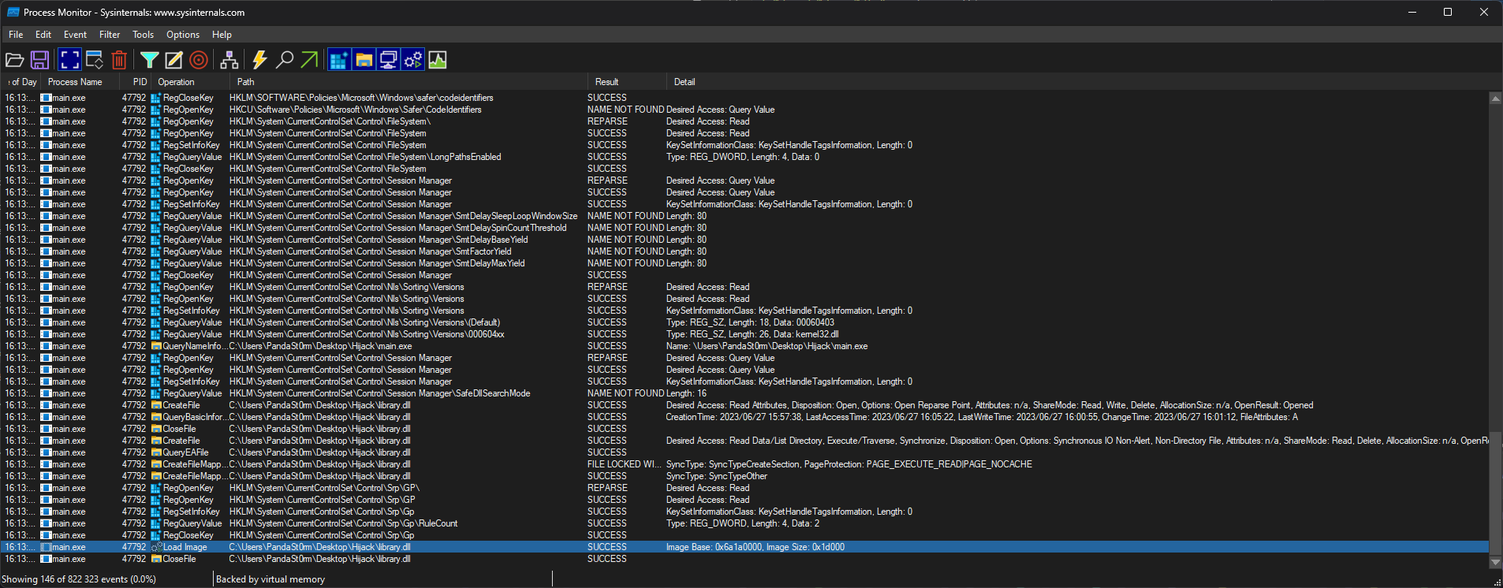This screenshot has width=1503, height=588.
Task: Open the Tools menu
Action: [x=143, y=35]
